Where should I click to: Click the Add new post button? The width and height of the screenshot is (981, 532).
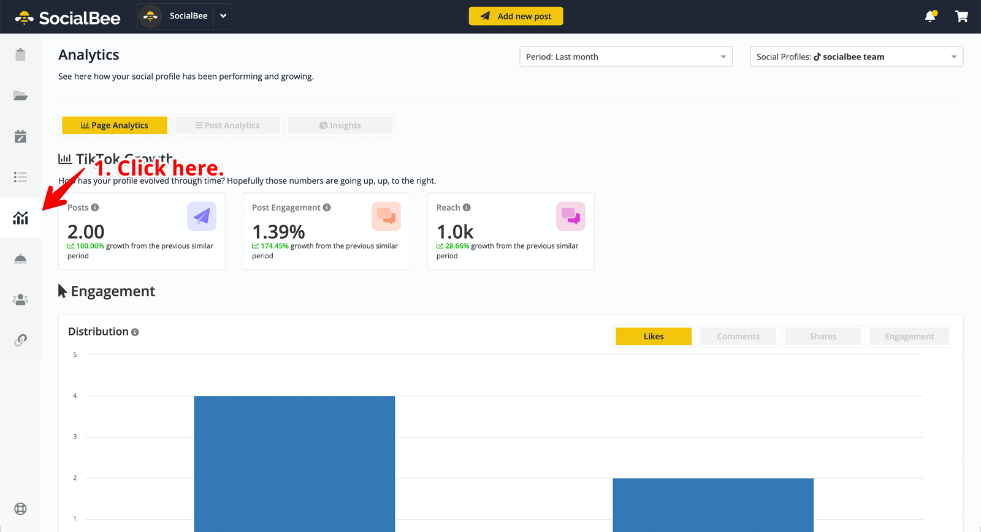(x=516, y=16)
